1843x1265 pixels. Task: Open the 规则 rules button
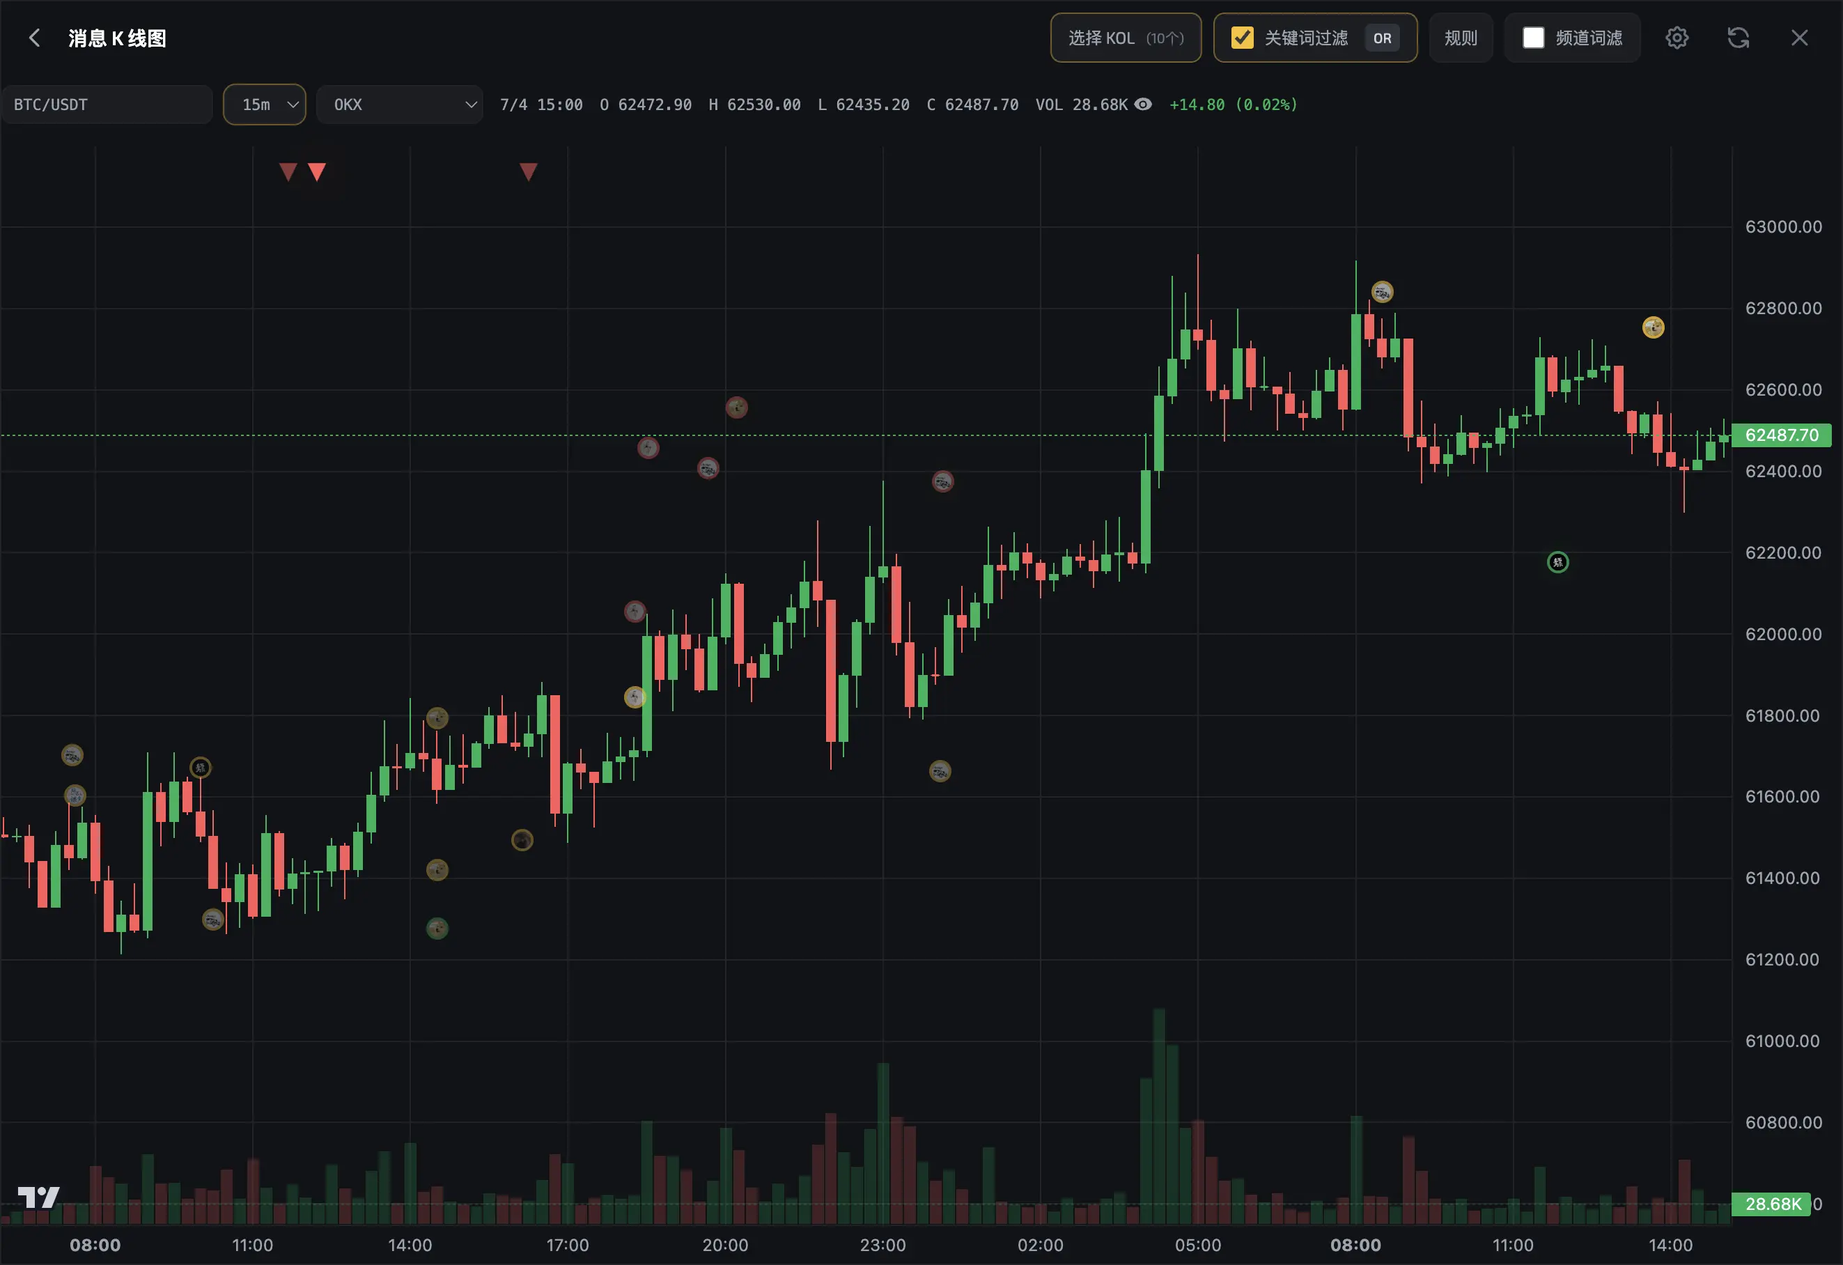[x=1461, y=38]
